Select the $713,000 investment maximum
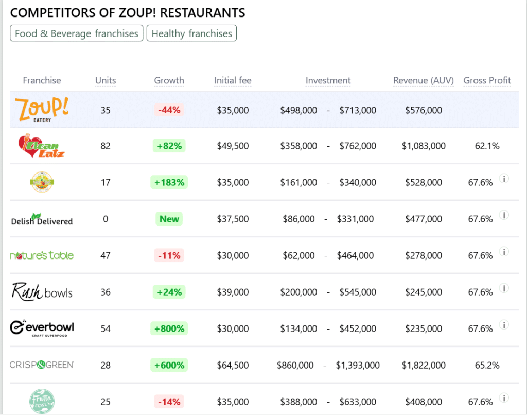The width and height of the screenshot is (527, 415). tap(358, 110)
